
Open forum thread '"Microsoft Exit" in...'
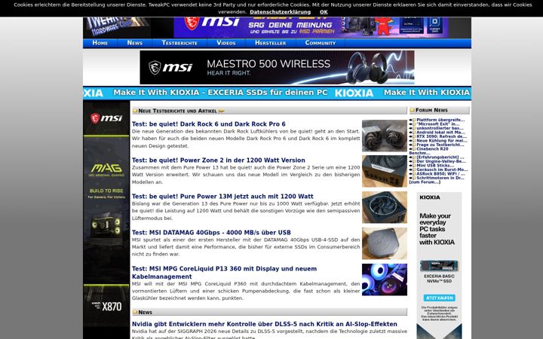[x=437, y=124]
